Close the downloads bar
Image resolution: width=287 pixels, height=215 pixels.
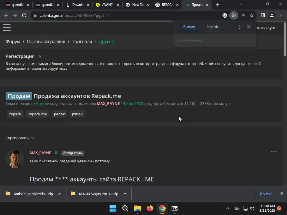pos(282,193)
